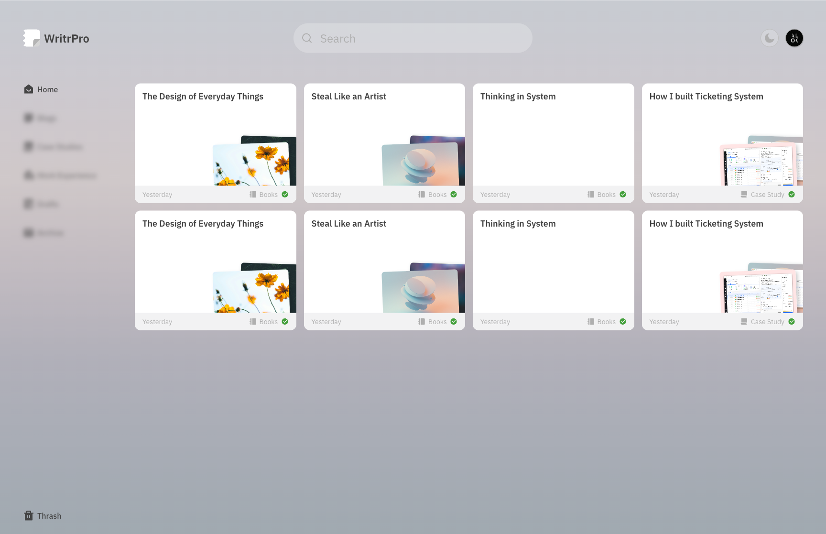
Task: Click Books notebook icon on top-row Steal Like an Artist
Action: pos(422,195)
